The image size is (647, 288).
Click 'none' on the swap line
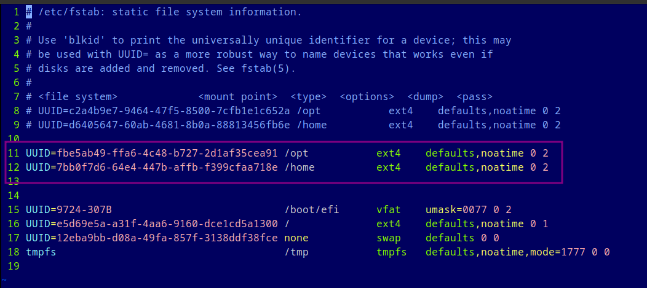coord(296,238)
